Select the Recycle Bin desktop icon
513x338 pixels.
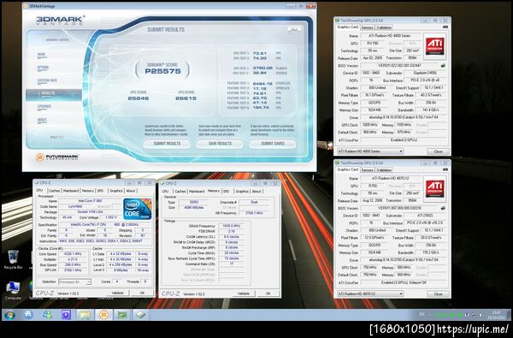(13, 259)
